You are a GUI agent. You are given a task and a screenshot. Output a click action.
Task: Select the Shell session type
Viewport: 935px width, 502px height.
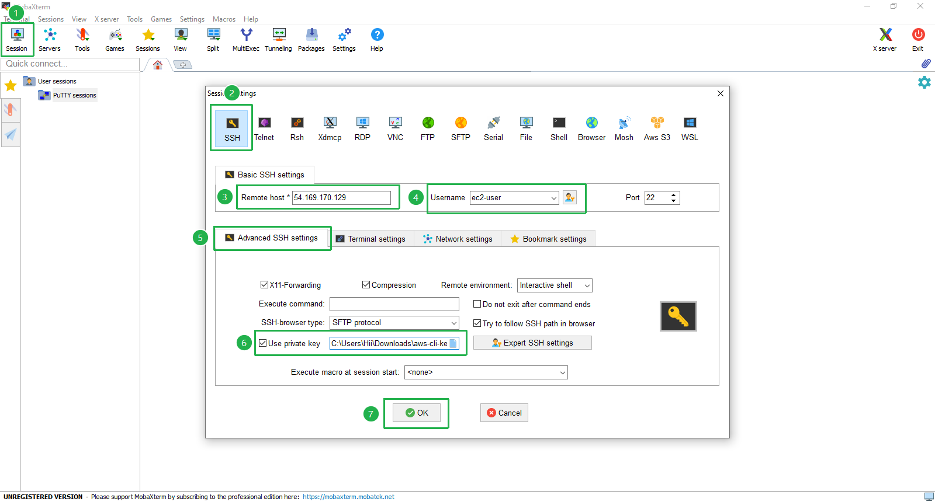click(559, 129)
